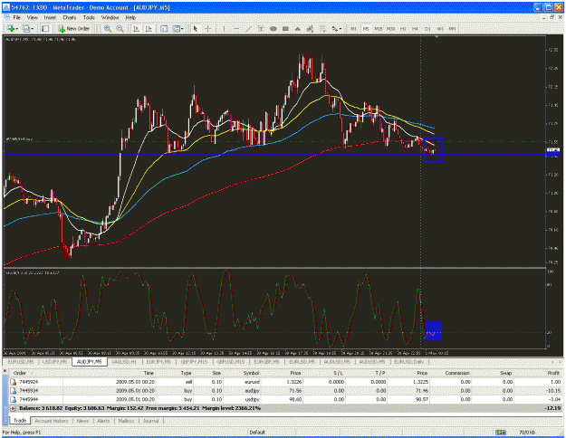Image resolution: width=566 pixels, height=438 pixels.
Task: Open the View menu
Action: tap(32, 17)
